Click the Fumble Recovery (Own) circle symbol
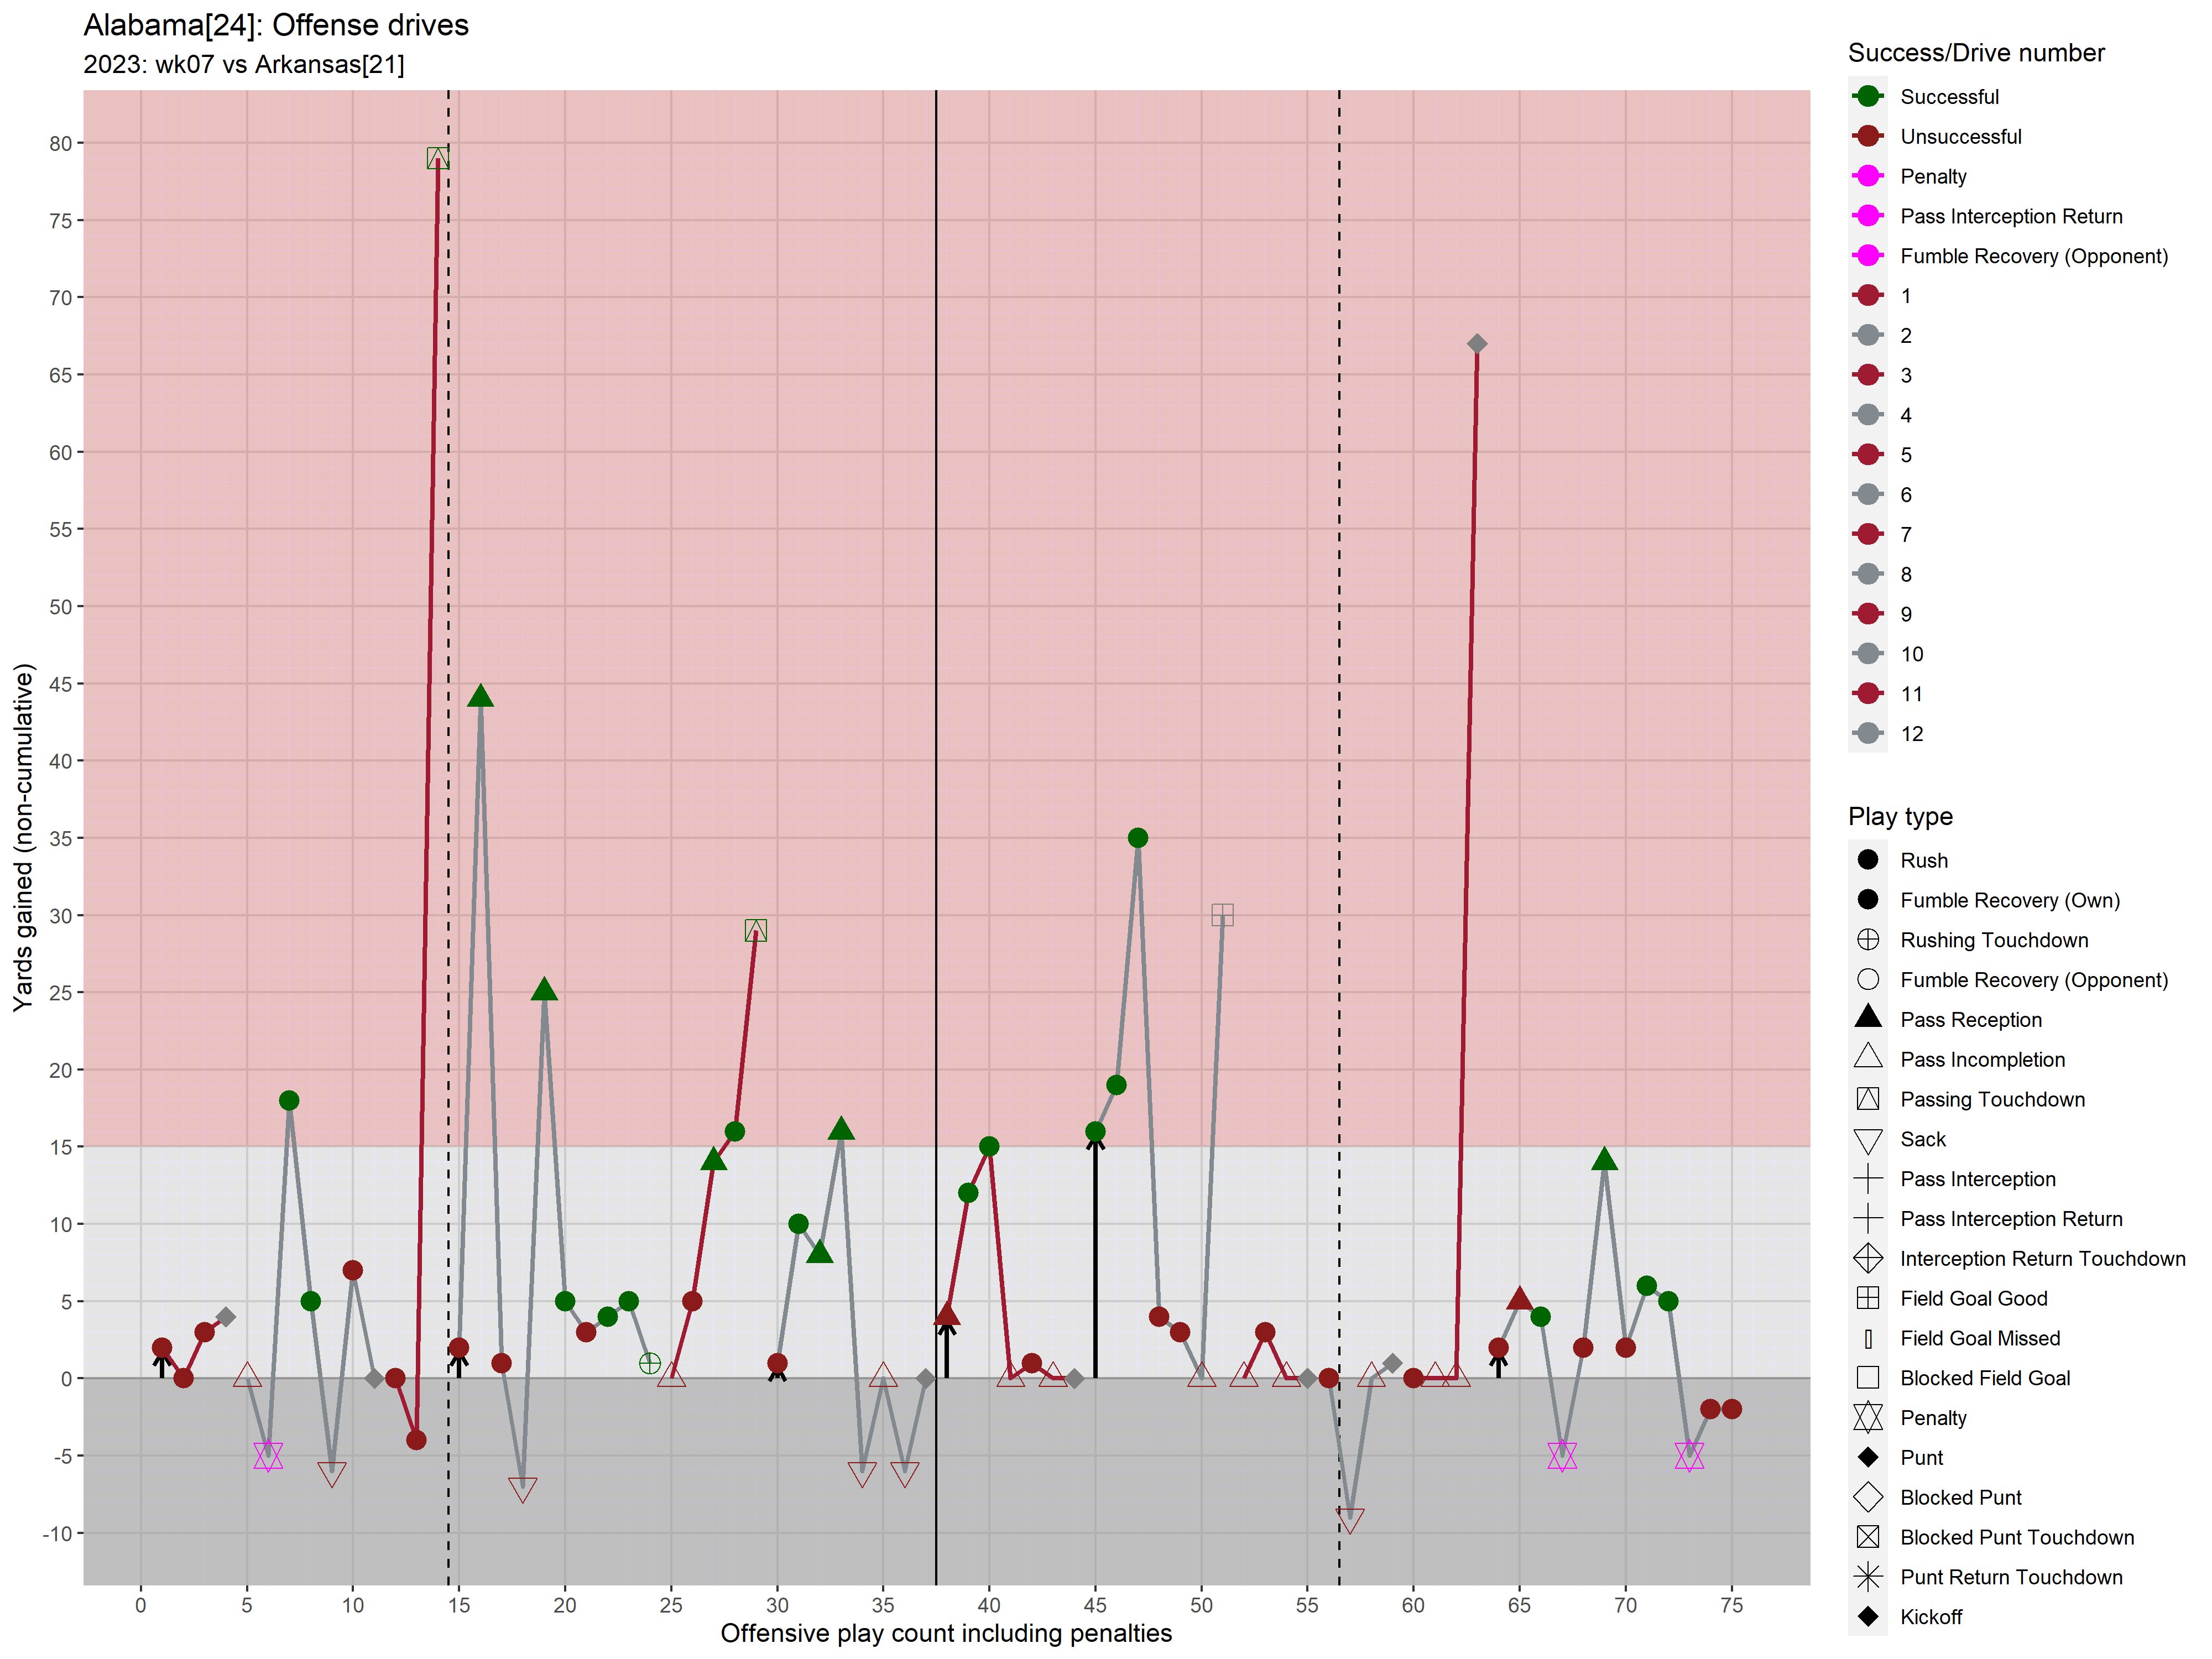2212x1659 pixels. pyautogui.click(x=1867, y=899)
